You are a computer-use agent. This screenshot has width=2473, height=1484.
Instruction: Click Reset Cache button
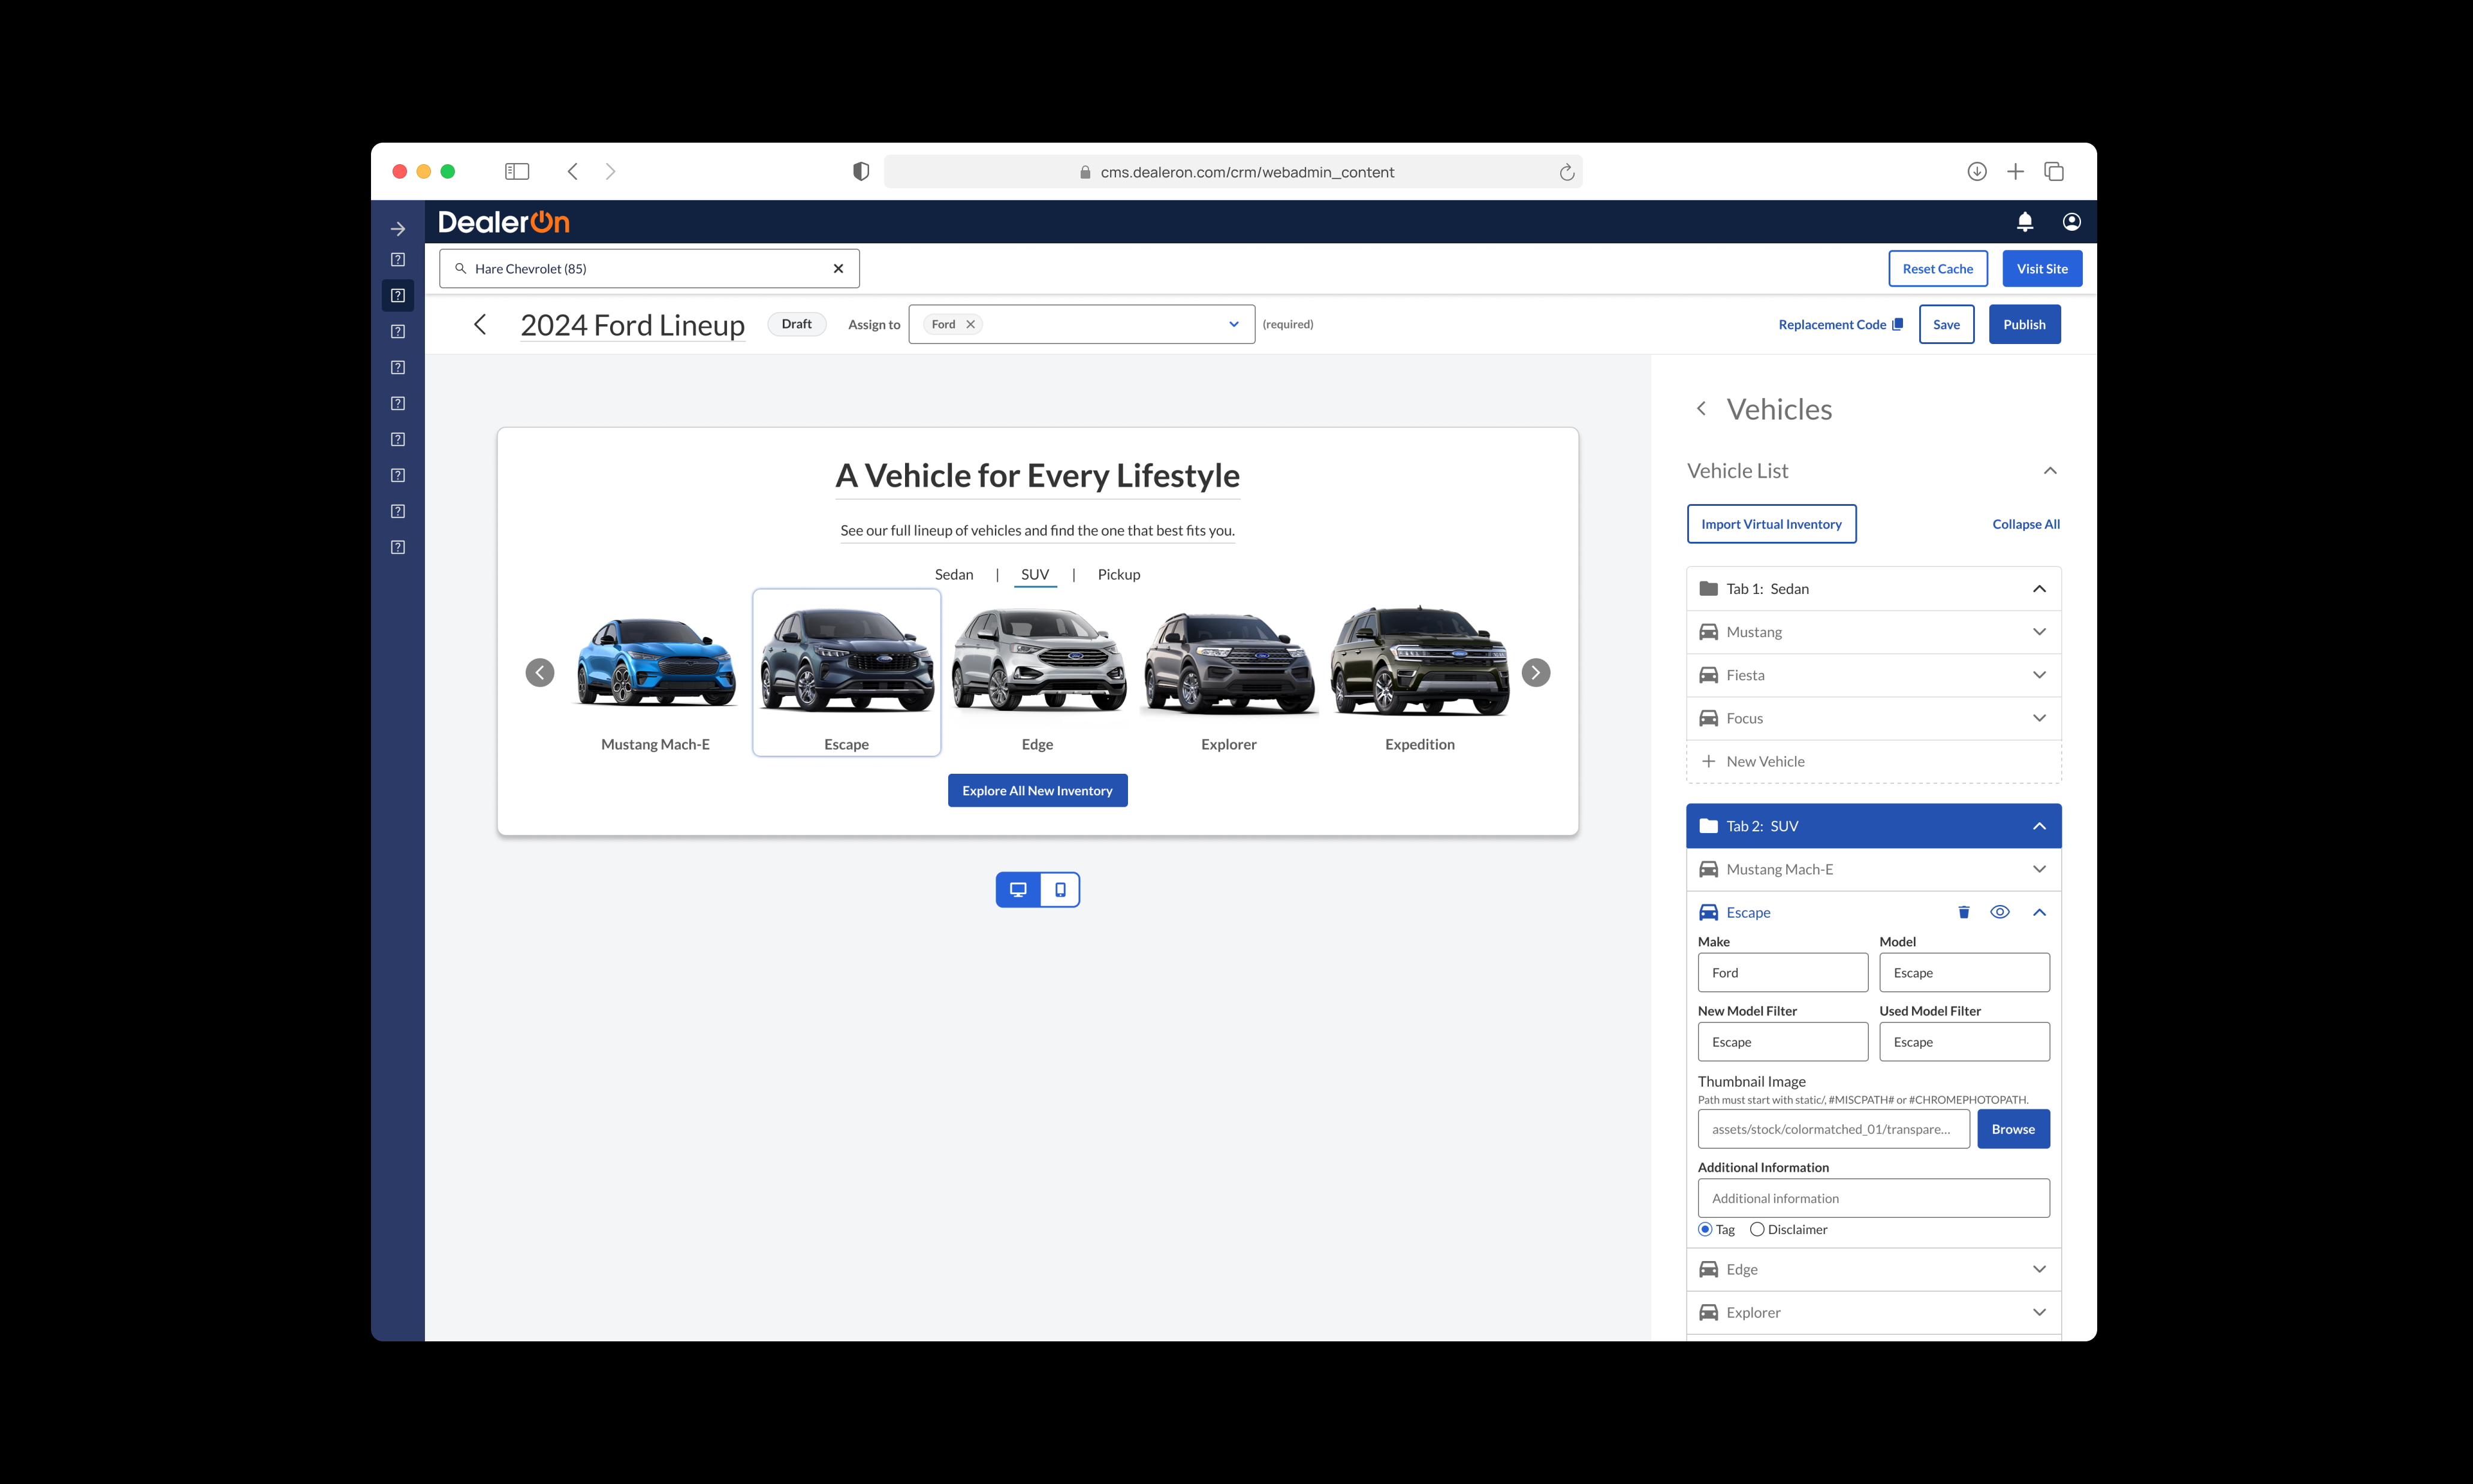click(1938, 269)
